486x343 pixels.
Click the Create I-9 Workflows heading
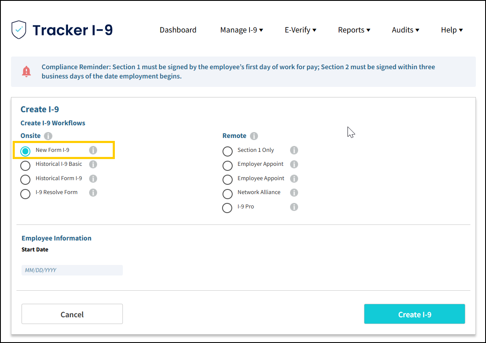[x=53, y=123]
